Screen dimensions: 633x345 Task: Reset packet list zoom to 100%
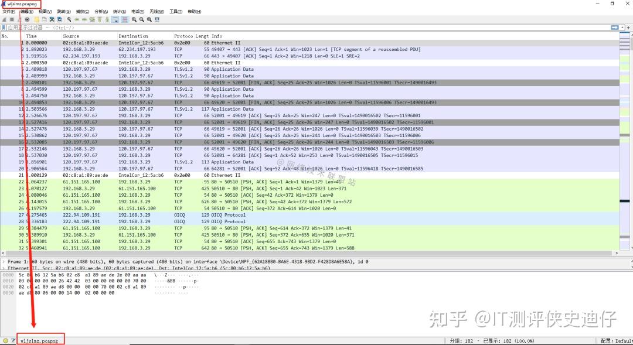click(x=149, y=19)
